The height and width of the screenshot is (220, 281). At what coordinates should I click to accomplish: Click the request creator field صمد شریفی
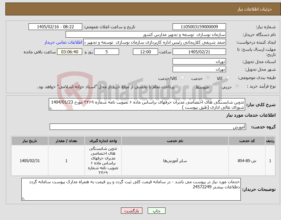pos(154,42)
